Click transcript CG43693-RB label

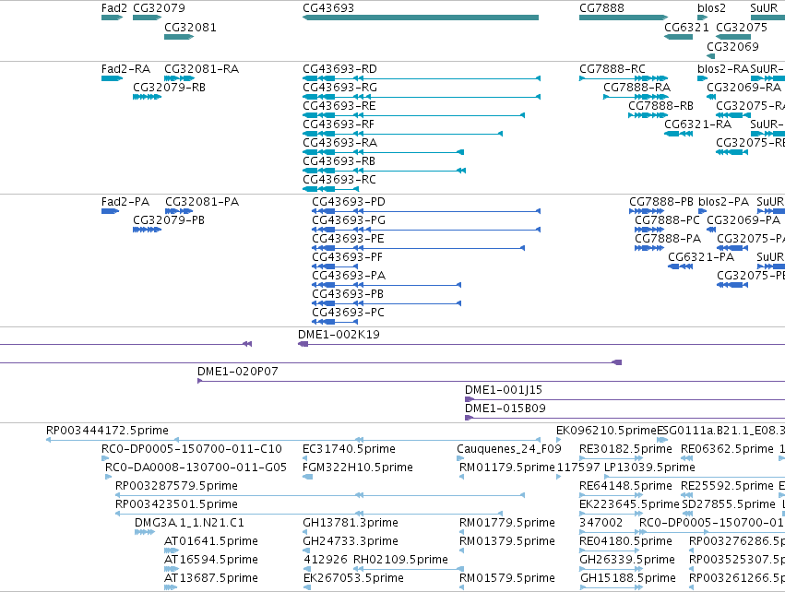tap(339, 161)
